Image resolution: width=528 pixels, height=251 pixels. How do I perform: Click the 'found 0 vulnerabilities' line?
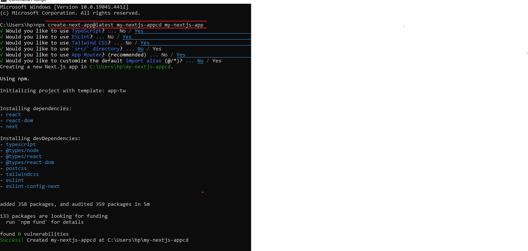[x=34, y=234]
